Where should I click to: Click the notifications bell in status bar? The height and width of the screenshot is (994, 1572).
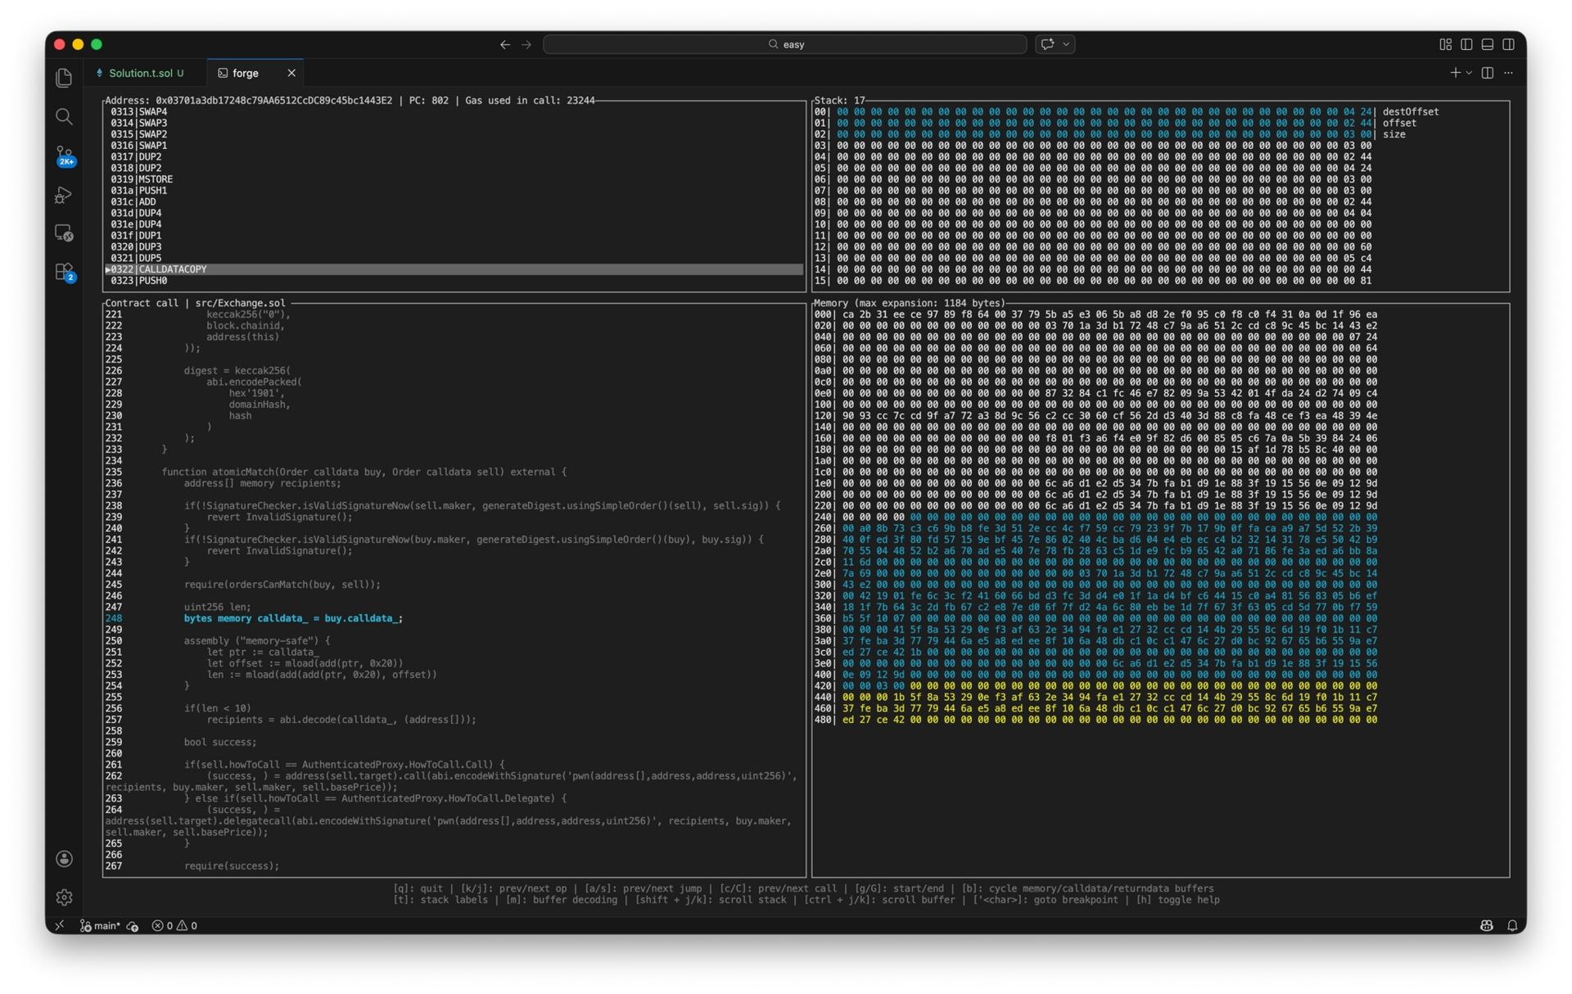pyautogui.click(x=1512, y=925)
